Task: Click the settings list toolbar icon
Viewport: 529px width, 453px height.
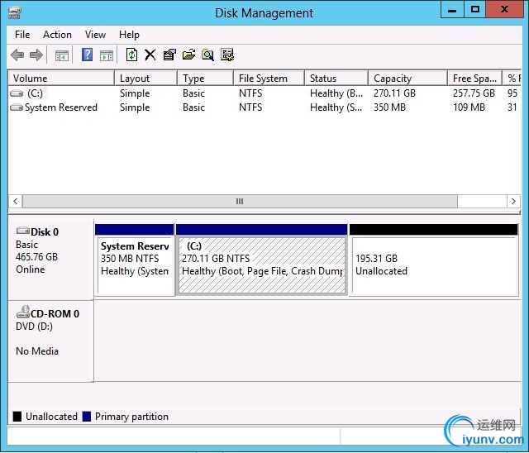Action: click(x=227, y=55)
